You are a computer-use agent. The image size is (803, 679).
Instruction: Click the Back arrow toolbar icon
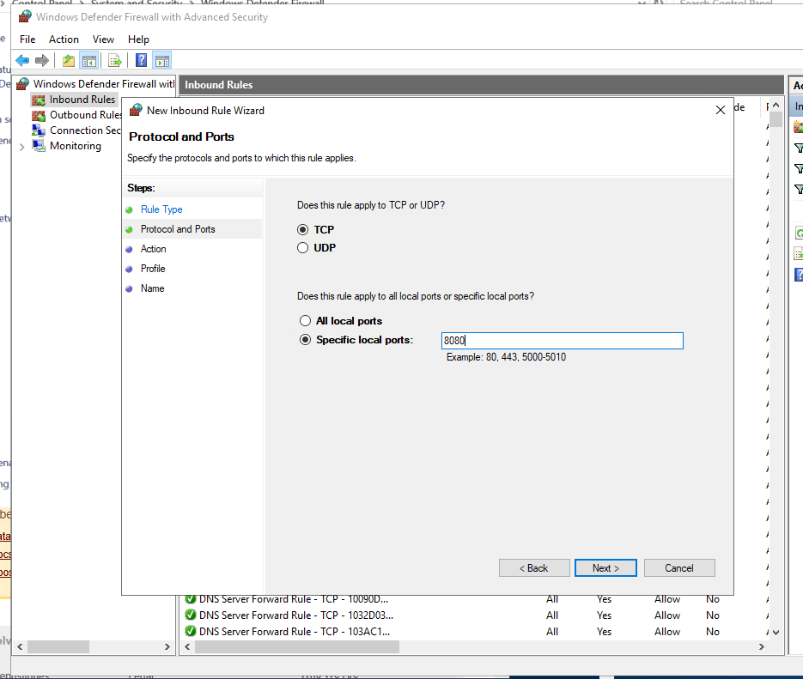pyautogui.click(x=22, y=60)
